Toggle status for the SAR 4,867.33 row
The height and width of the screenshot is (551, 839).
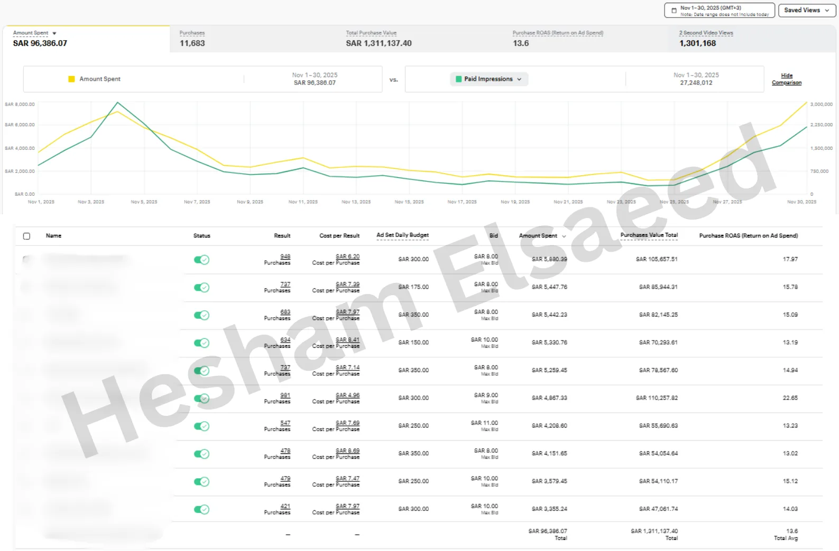click(x=201, y=398)
